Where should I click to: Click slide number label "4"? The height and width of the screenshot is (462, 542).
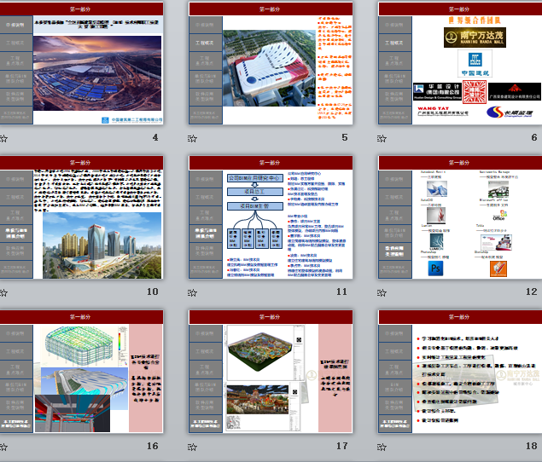tap(155, 137)
